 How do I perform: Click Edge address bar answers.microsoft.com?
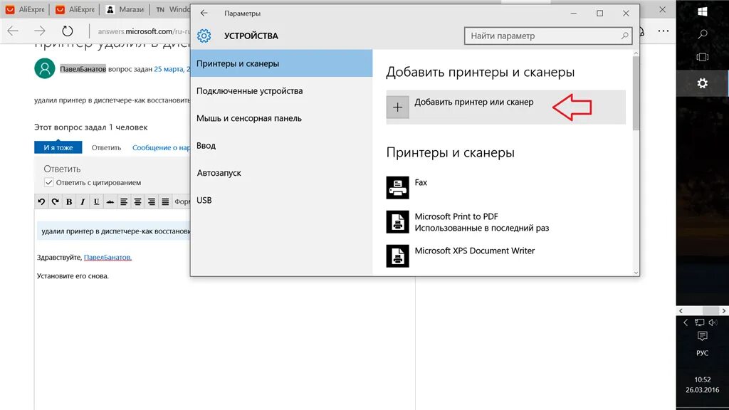point(144,31)
